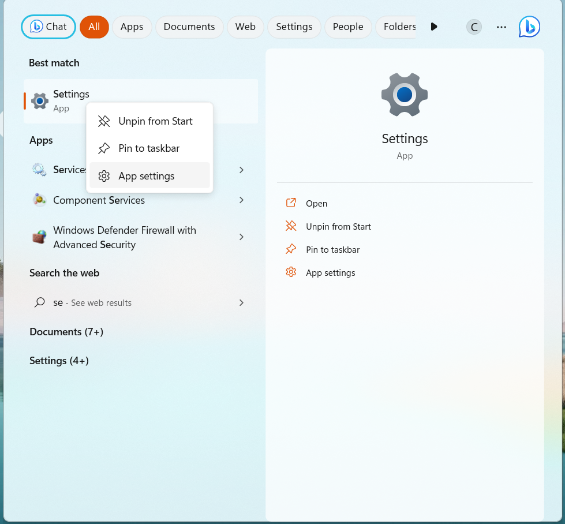Click the Component Services app icon
Image resolution: width=565 pixels, height=524 pixels.
[x=39, y=200]
